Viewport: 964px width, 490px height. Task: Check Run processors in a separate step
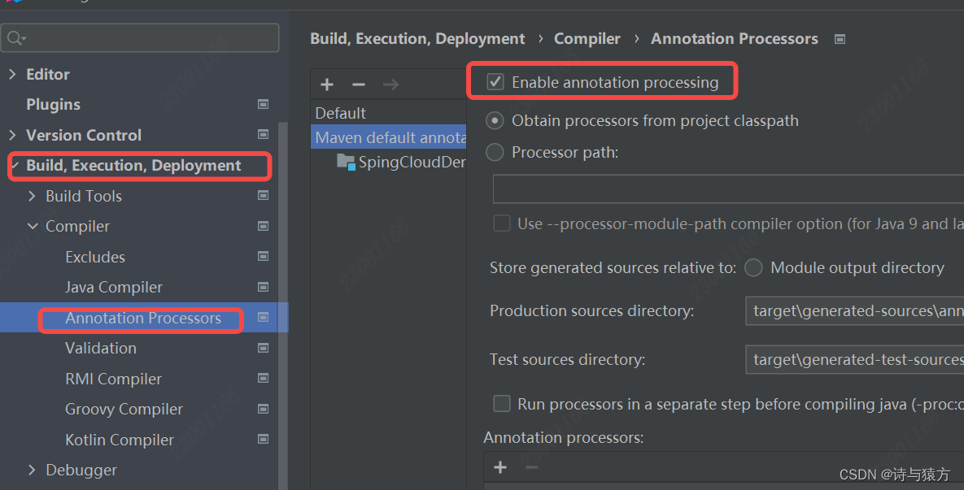coord(502,403)
